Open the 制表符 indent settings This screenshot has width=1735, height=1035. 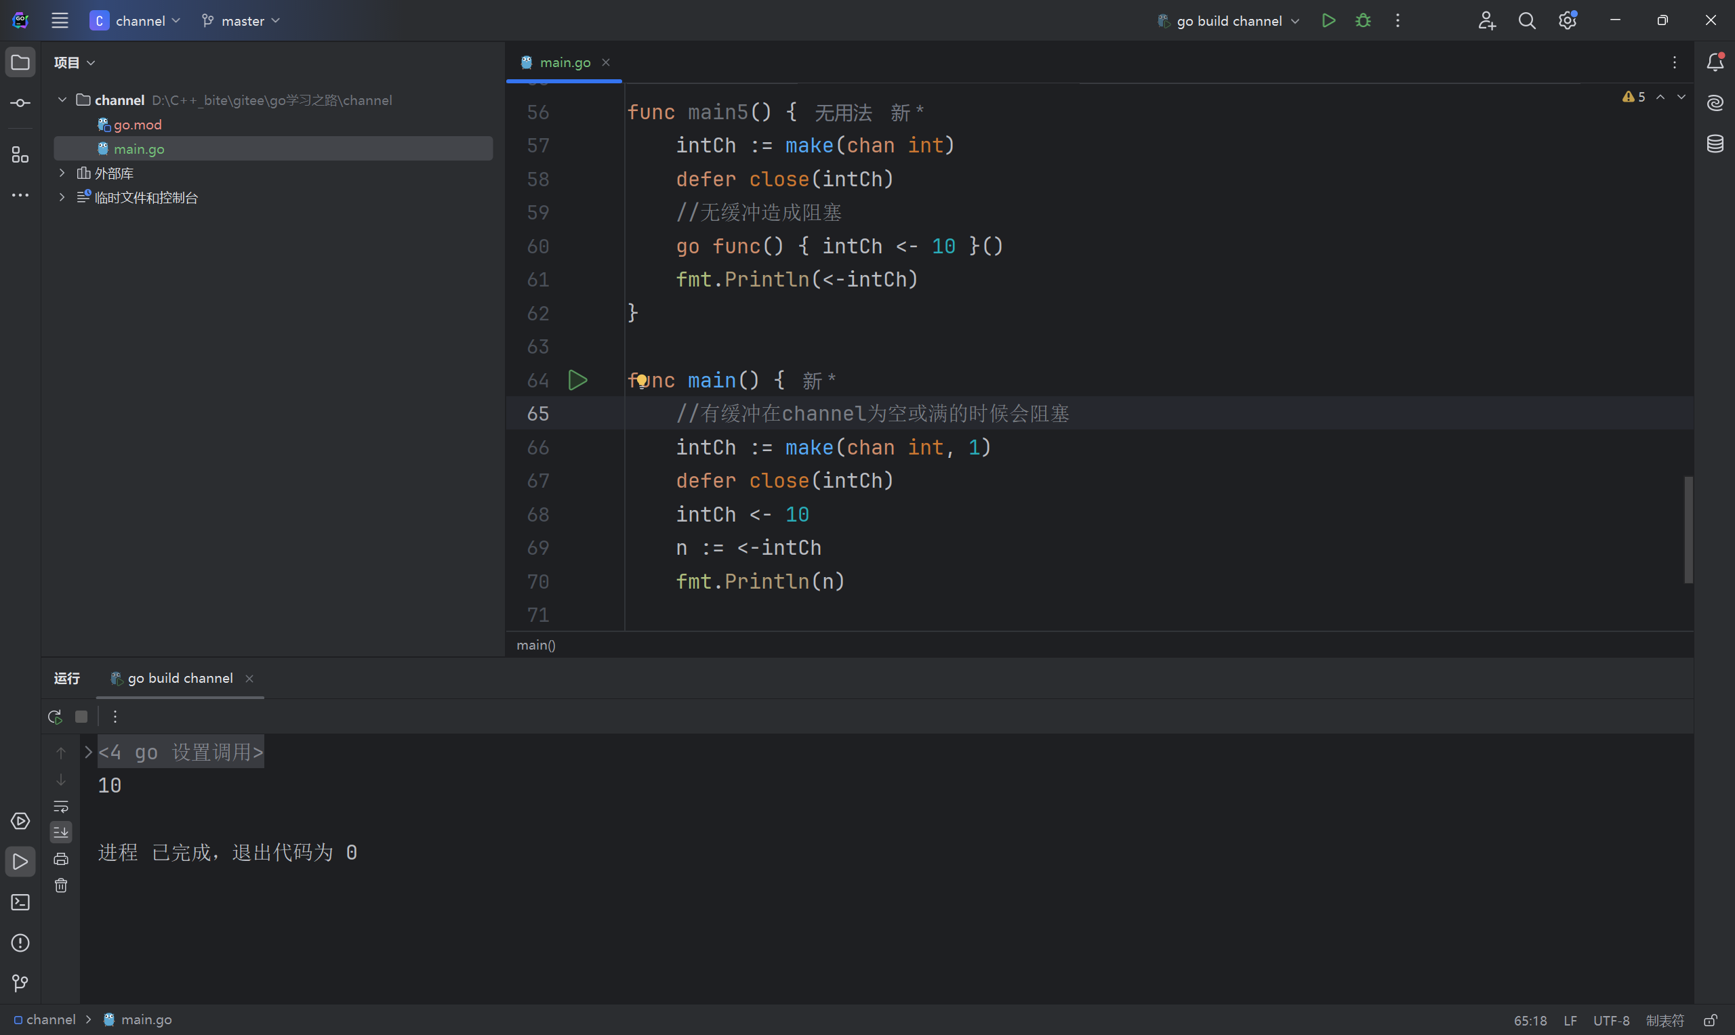click(1665, 1020)
